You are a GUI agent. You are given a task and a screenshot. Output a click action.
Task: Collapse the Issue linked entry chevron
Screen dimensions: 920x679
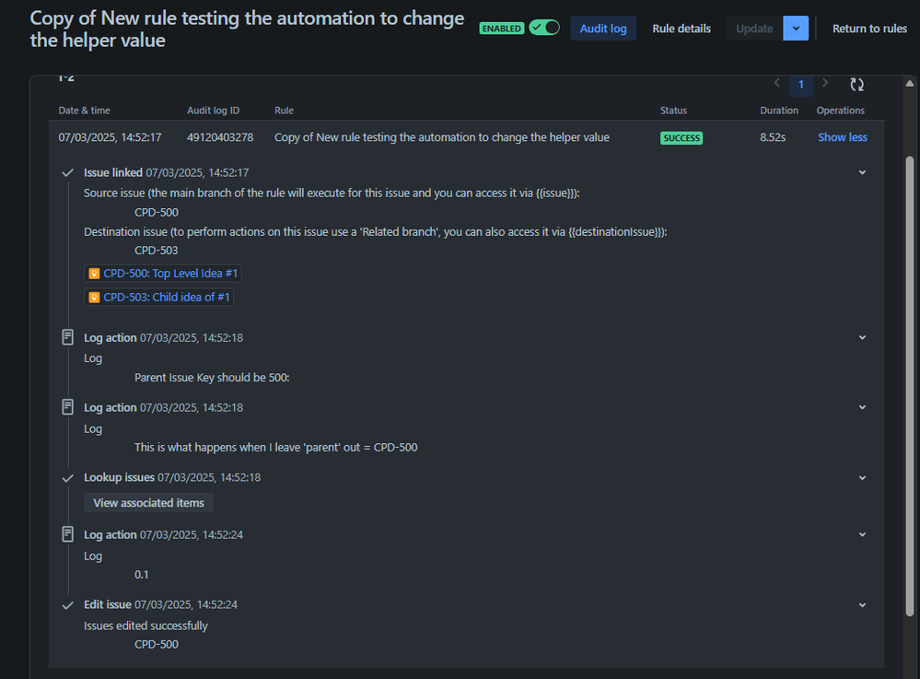pos(862,171)
